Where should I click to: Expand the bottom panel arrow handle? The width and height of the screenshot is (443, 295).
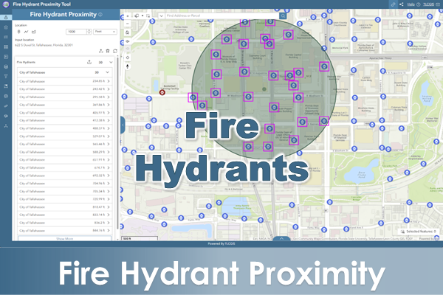(x=281, y=238)
